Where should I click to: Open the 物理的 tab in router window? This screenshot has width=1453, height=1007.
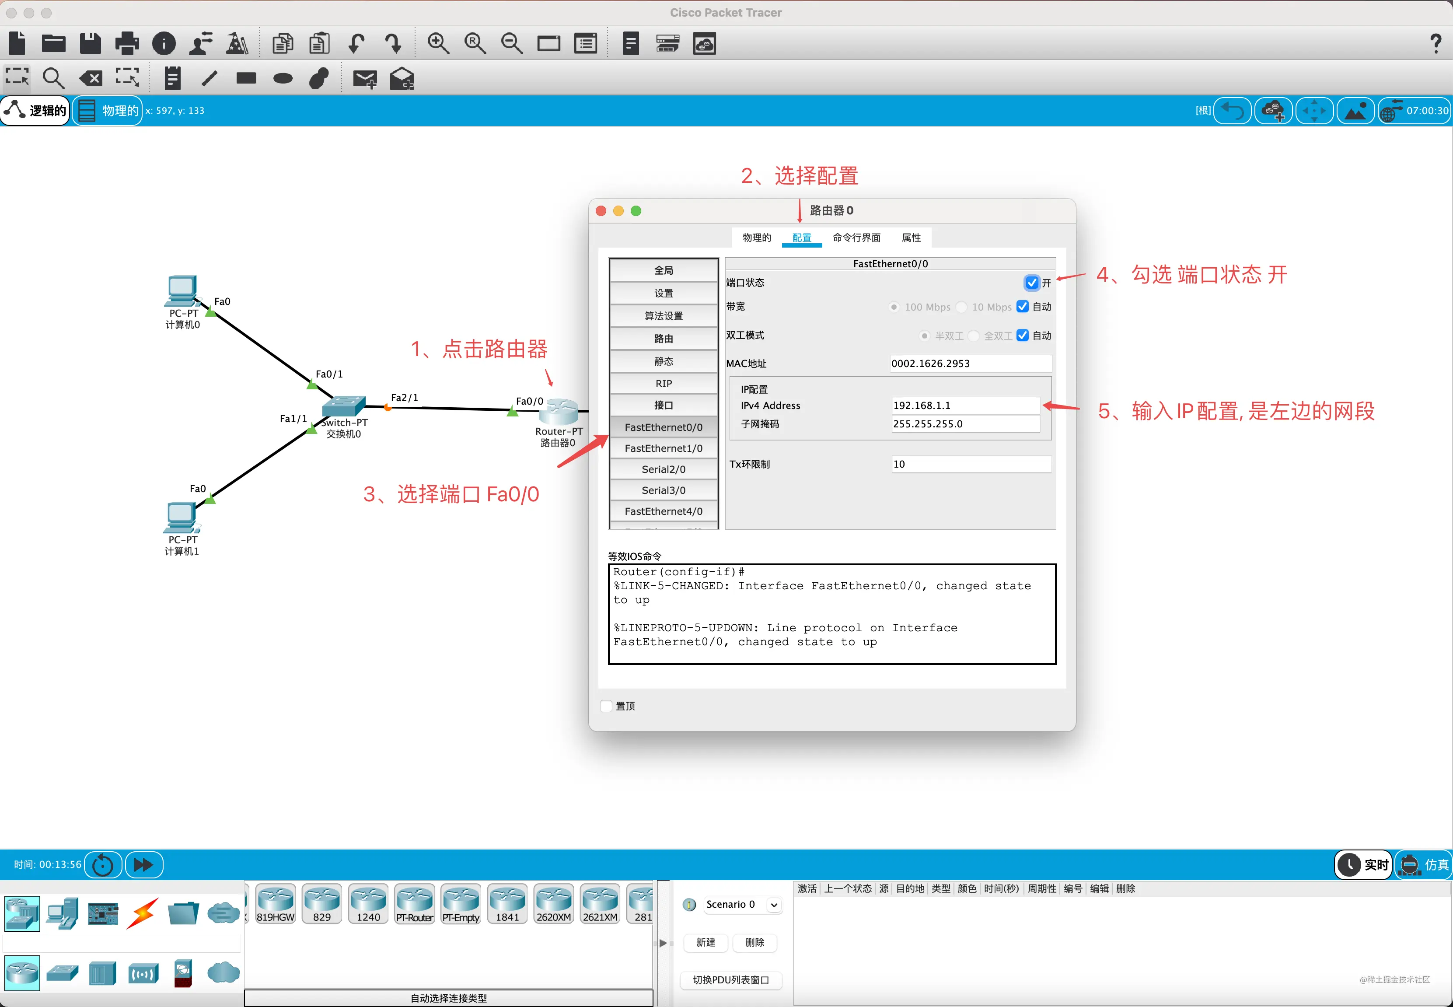click(757, 237)
